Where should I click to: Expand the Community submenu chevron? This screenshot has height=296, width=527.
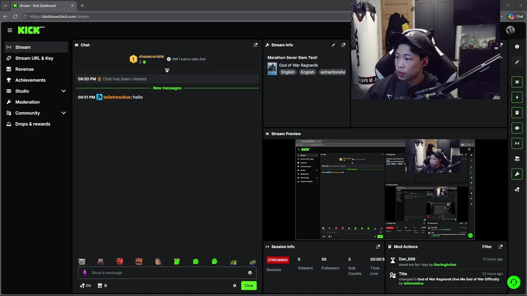click(x=63, y=113)
